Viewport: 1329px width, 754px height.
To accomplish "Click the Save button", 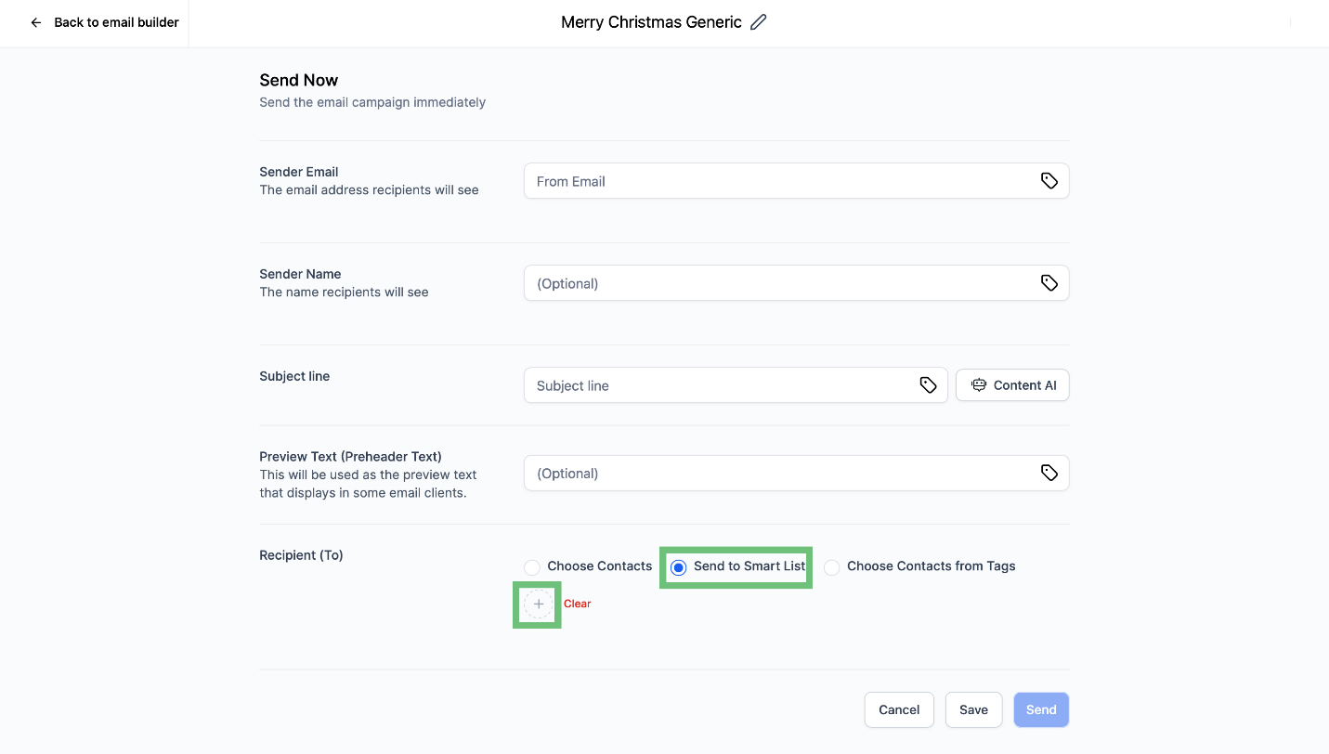I will tap(973, 709).
